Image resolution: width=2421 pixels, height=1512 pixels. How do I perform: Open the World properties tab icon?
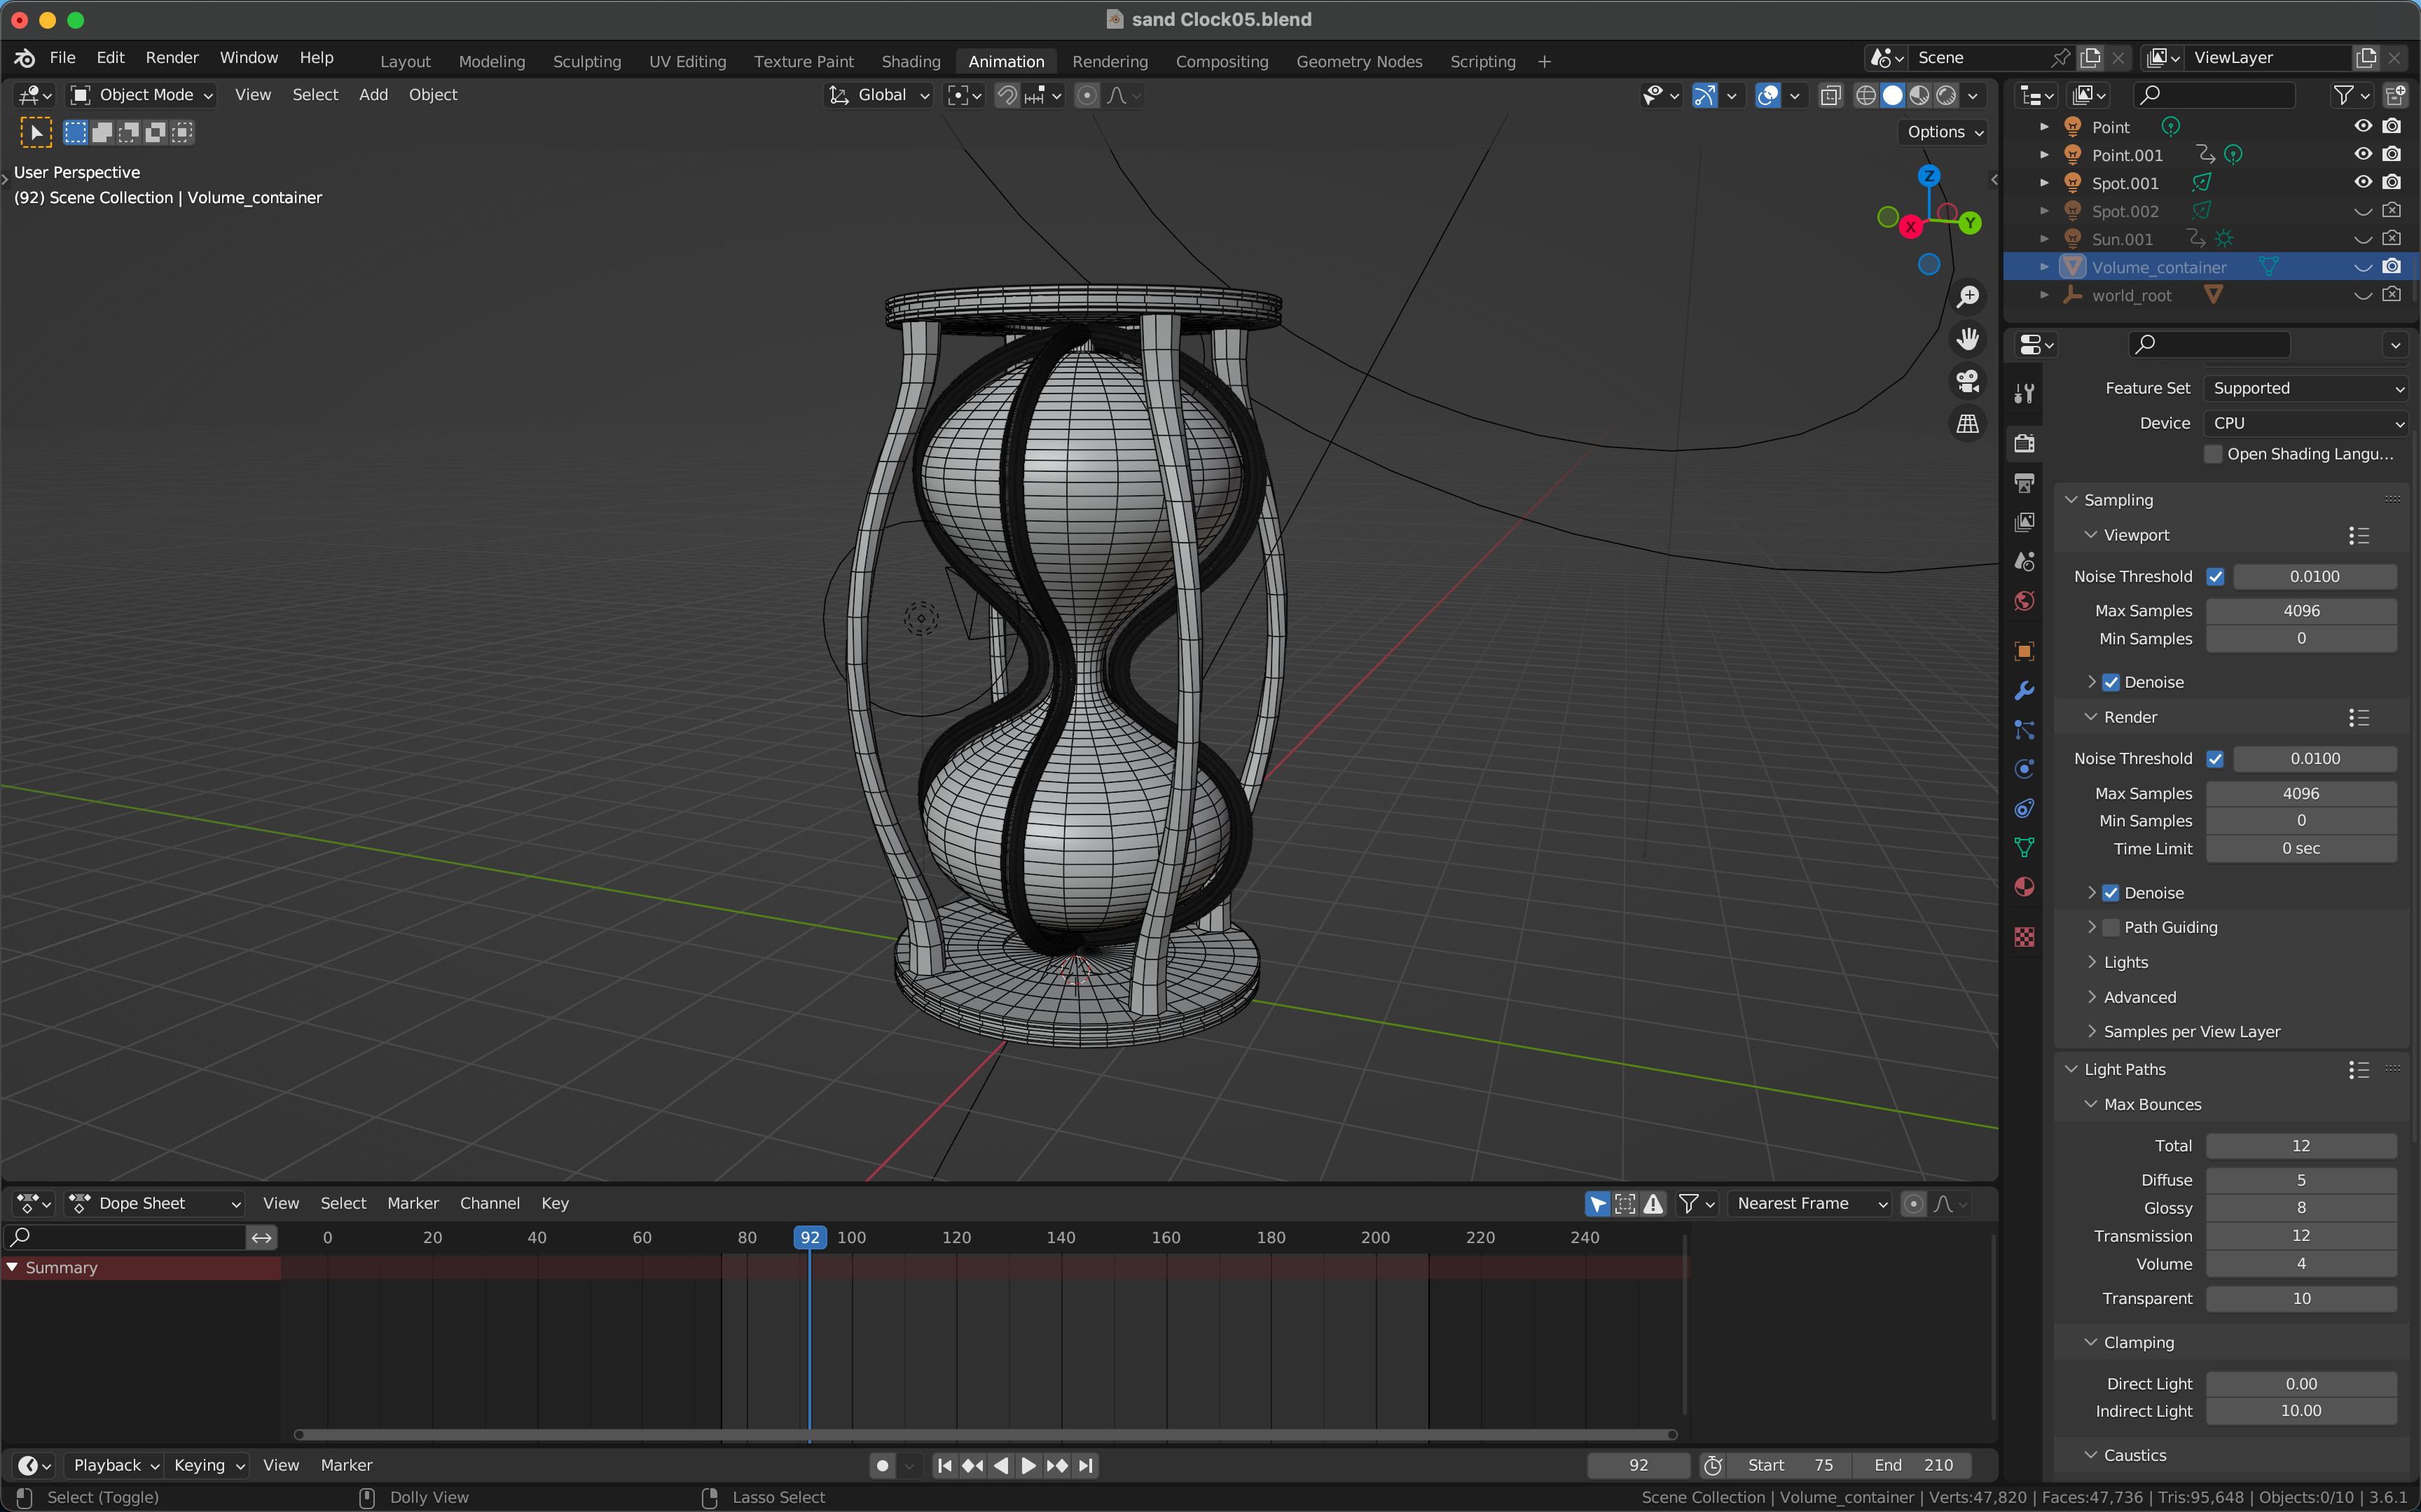pos(2024,601)
